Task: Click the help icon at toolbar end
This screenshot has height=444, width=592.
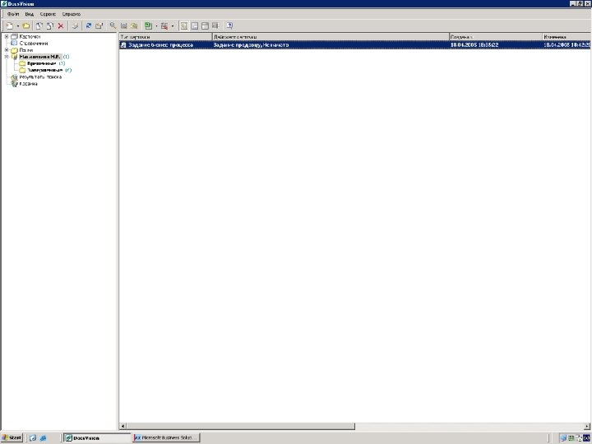Action: (229, 25)
